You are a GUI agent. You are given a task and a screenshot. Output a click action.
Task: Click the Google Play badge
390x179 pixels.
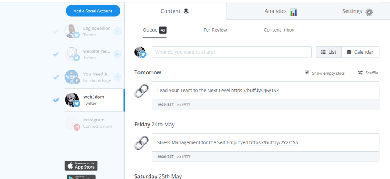point(81,177)
